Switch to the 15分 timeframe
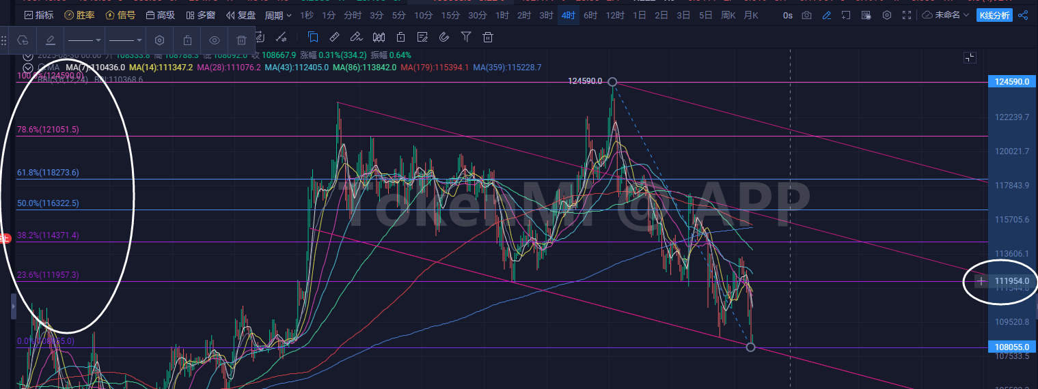 pos(450,15)
